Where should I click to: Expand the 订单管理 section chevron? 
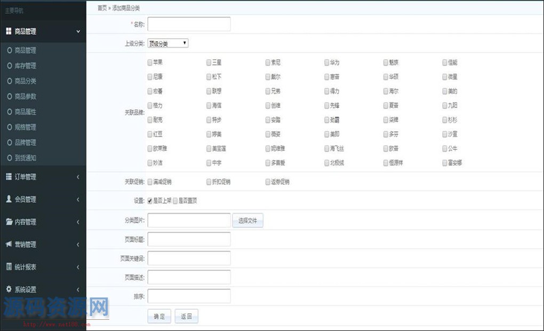[x=78, y=177]
